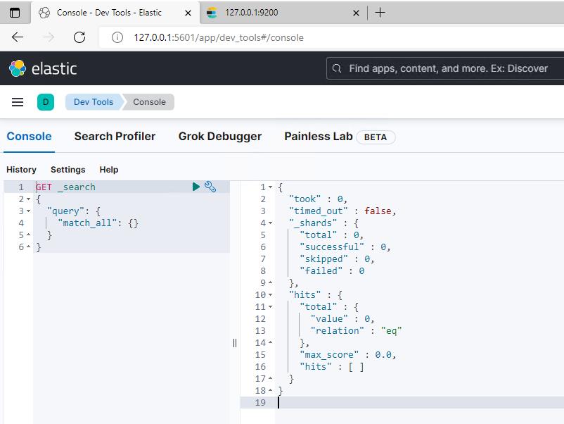This screenshot has width=564, height=424.
Task: Collapse the hits block at line 10
Action: click(x=270, y=294)
